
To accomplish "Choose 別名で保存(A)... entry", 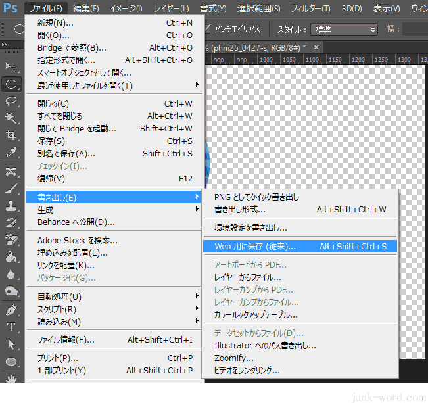I will click(114, 153).
